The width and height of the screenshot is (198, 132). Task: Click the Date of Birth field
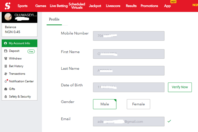pos(129,87)
